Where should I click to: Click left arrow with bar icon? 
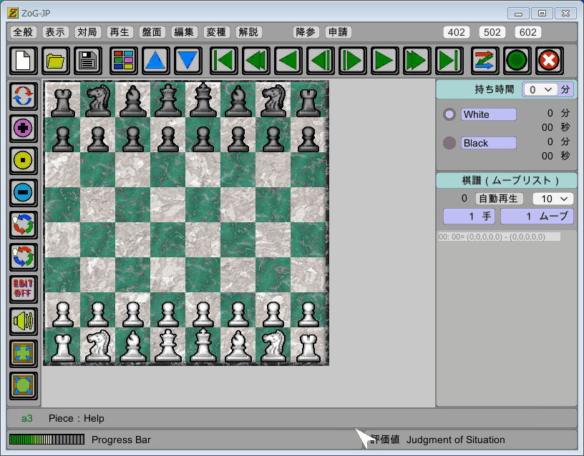click(321, 60)
